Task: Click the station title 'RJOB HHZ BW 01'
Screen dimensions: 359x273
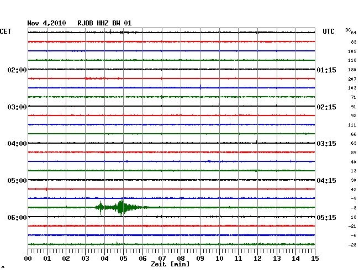Action: coord(104,23)
